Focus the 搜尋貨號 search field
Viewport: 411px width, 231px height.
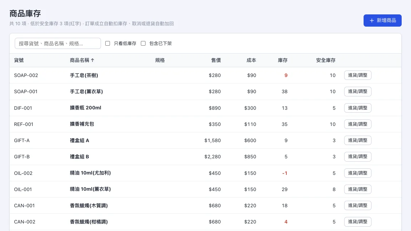click(x=58, y=43)
